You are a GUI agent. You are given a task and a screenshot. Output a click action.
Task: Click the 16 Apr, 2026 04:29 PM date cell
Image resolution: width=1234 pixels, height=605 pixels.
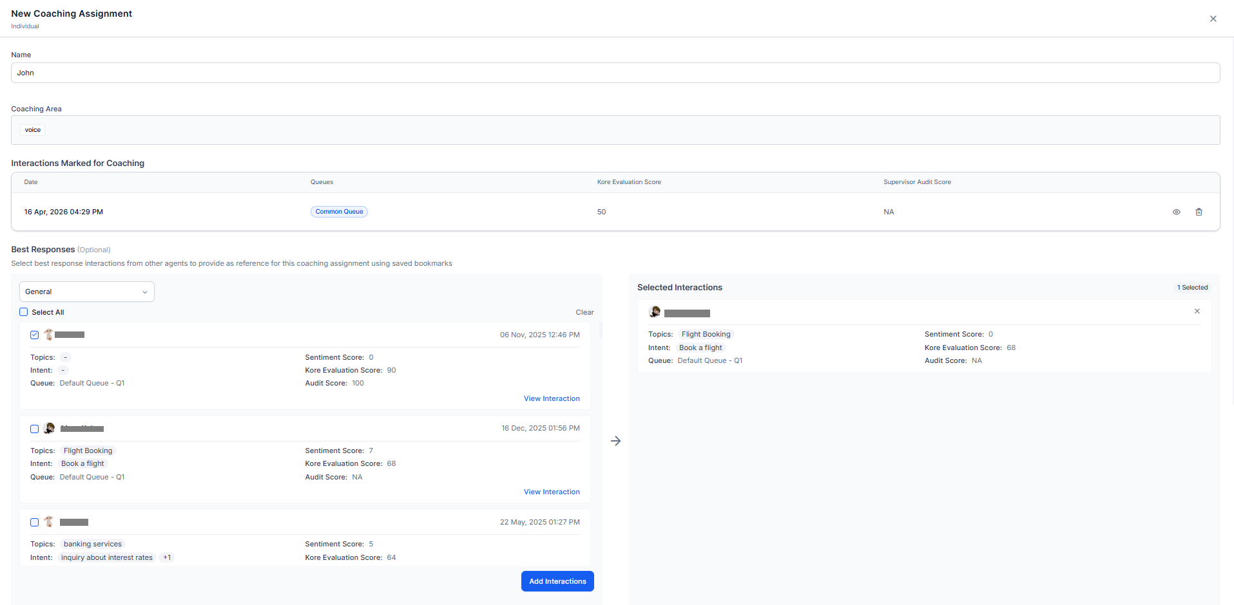click(64, 212)
